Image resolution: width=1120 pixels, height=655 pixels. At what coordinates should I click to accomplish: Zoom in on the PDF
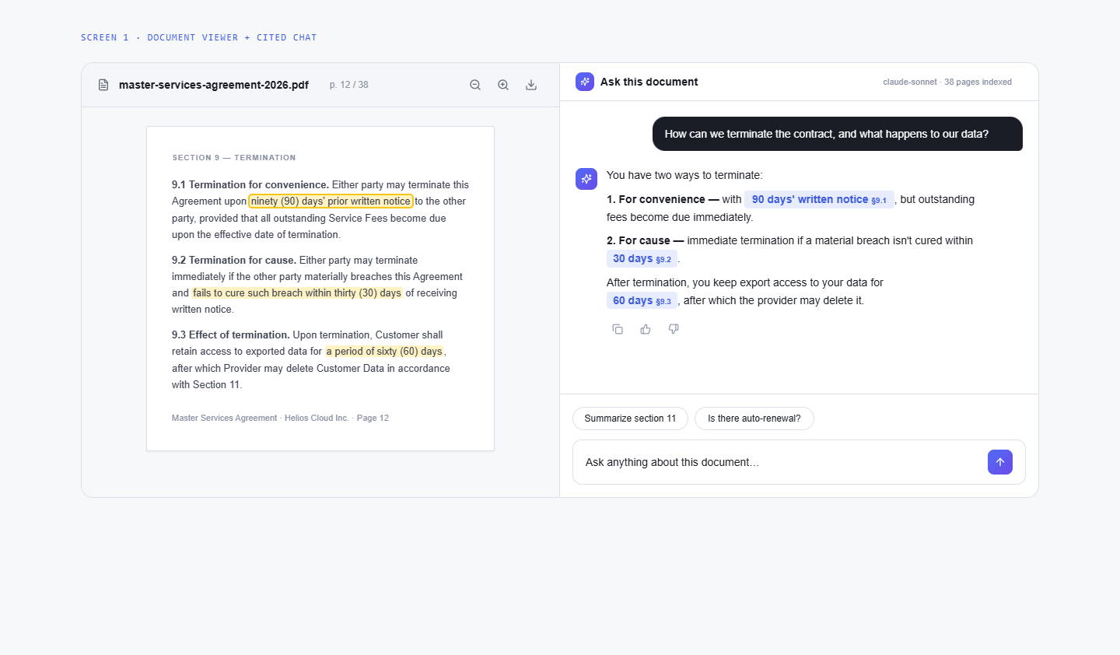(503, 85)
